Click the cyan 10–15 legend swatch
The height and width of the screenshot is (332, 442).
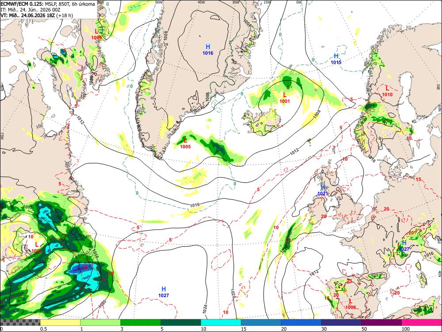[x=221, y=322]
